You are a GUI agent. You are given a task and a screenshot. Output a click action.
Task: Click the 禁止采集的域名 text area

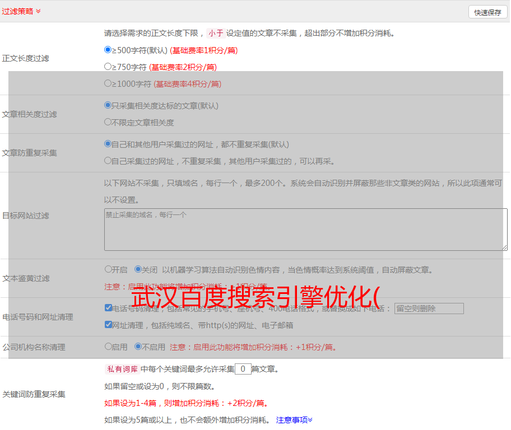305,230
